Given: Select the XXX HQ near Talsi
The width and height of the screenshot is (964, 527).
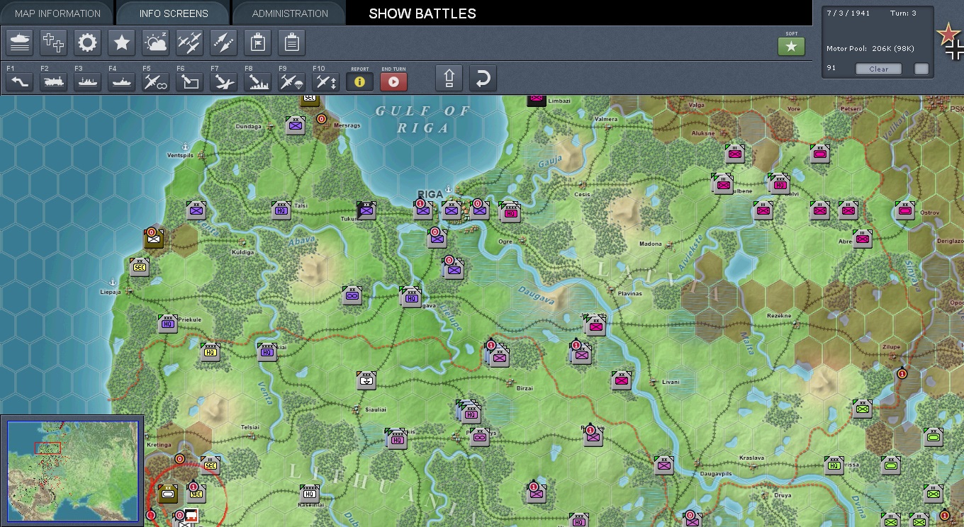Looking at the screenshot, I should point(281,210).
